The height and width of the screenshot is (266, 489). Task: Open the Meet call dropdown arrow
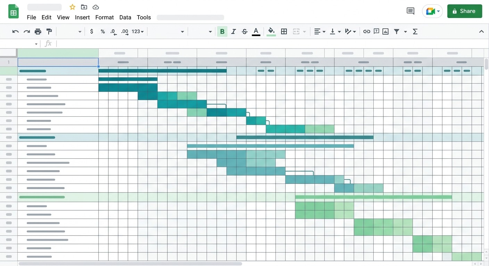[439, 11]
